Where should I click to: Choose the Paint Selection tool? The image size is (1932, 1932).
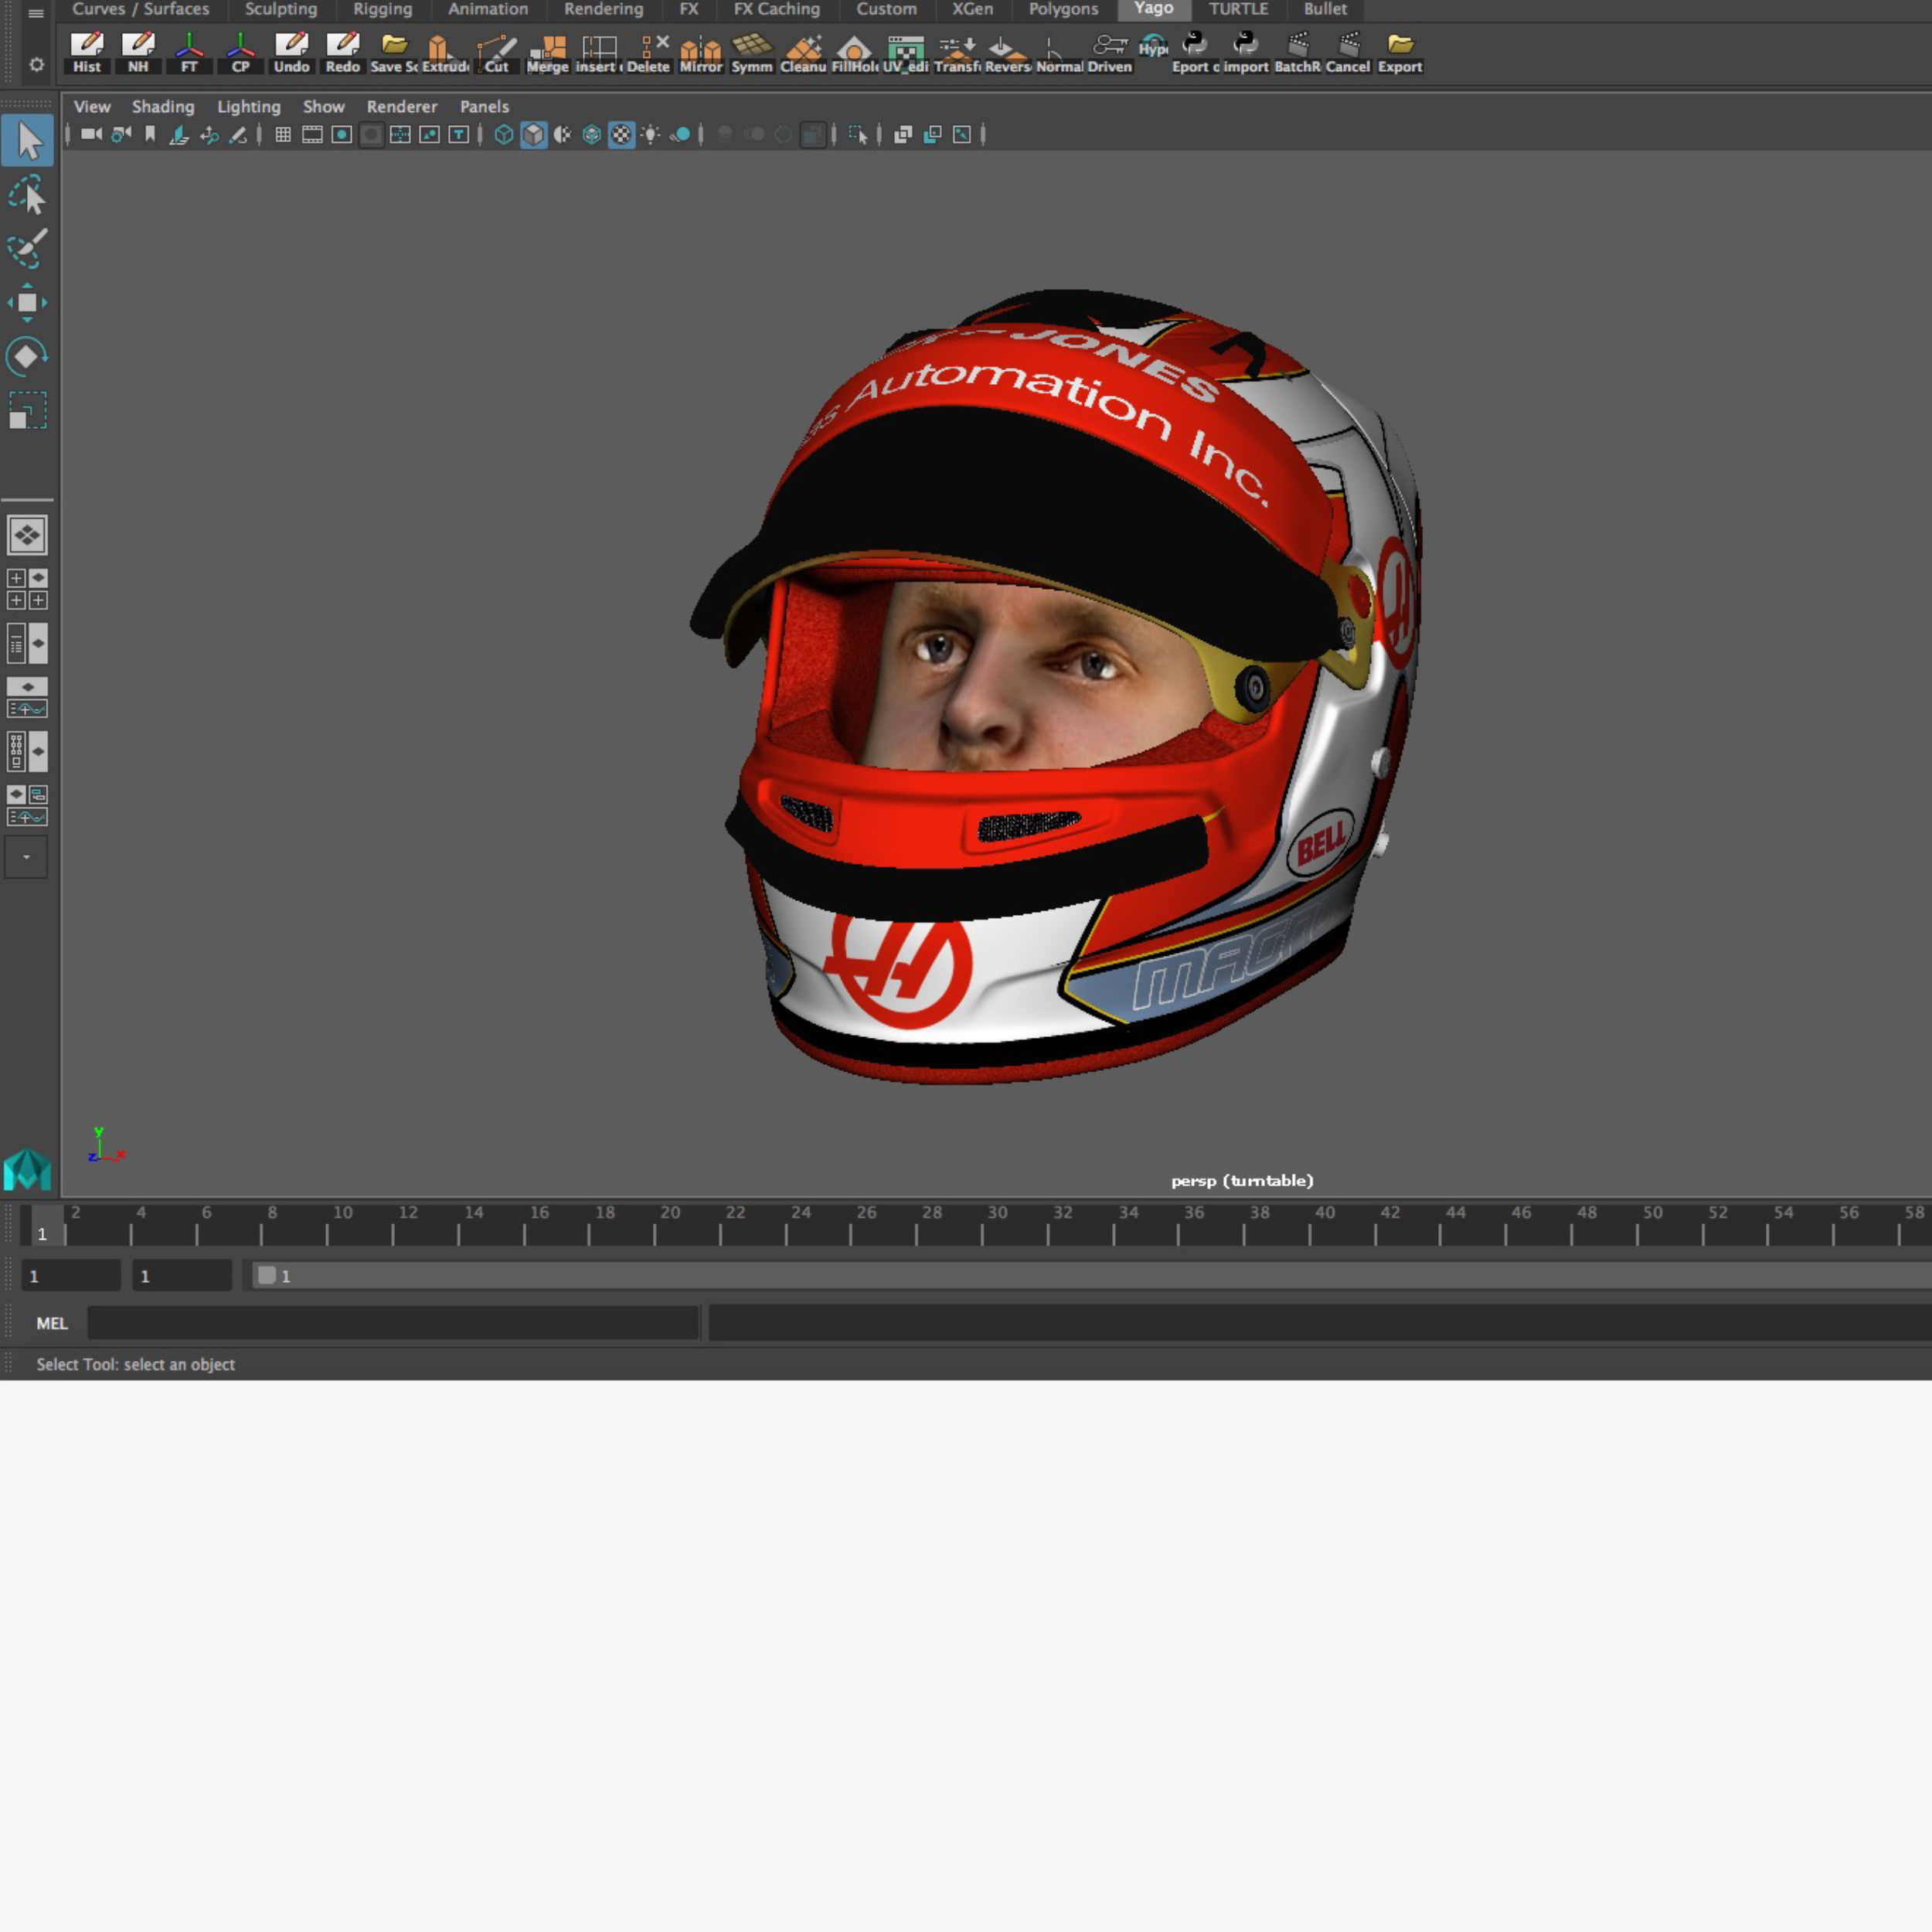(27, 249)
